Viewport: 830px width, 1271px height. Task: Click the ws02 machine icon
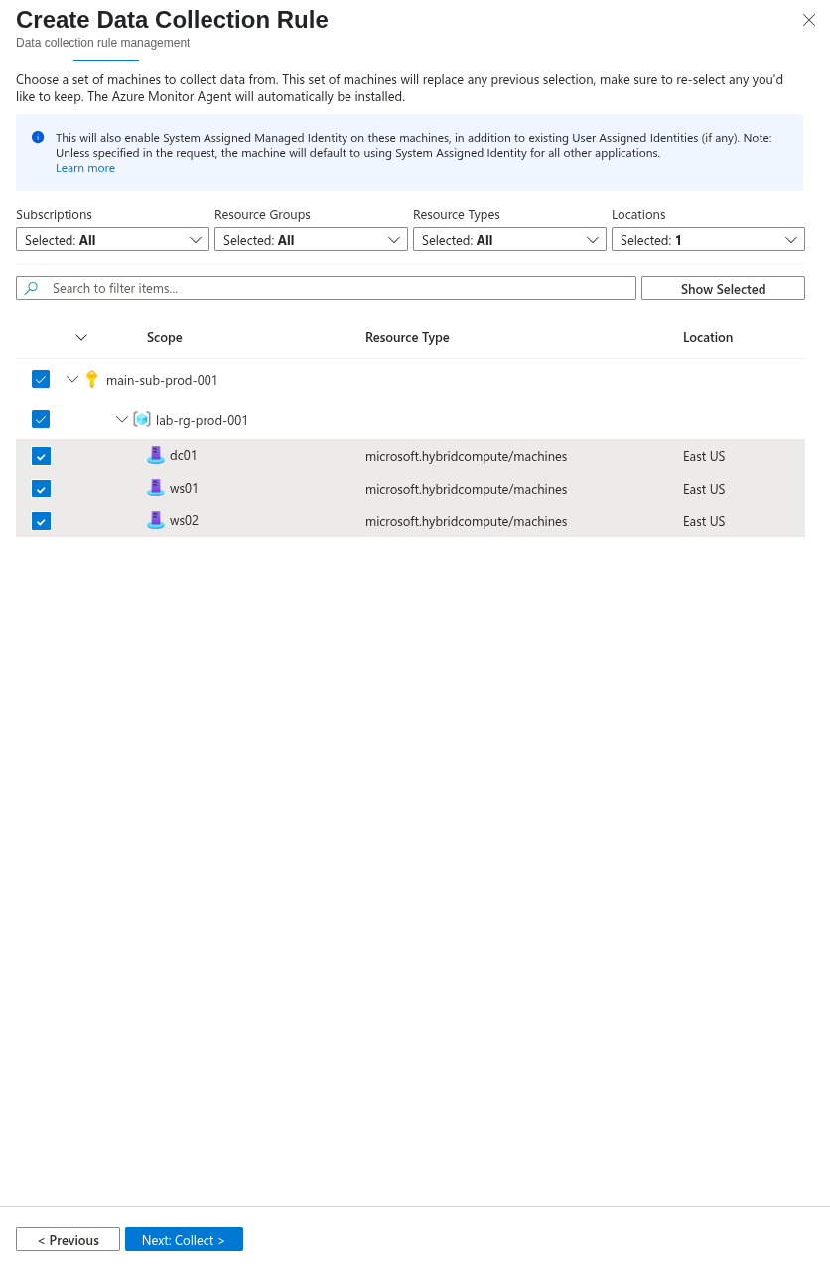[156, 520]
